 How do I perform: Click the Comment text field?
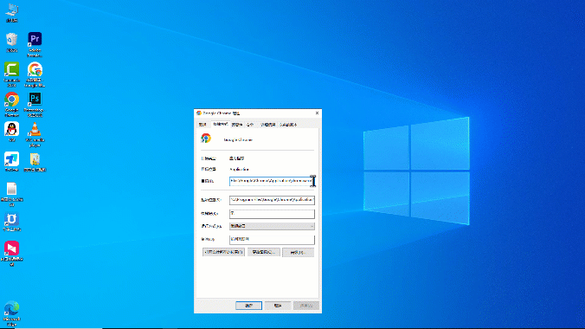[272, 239]
